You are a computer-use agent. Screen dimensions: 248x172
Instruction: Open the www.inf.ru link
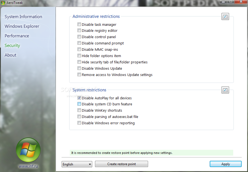(28, 166)
